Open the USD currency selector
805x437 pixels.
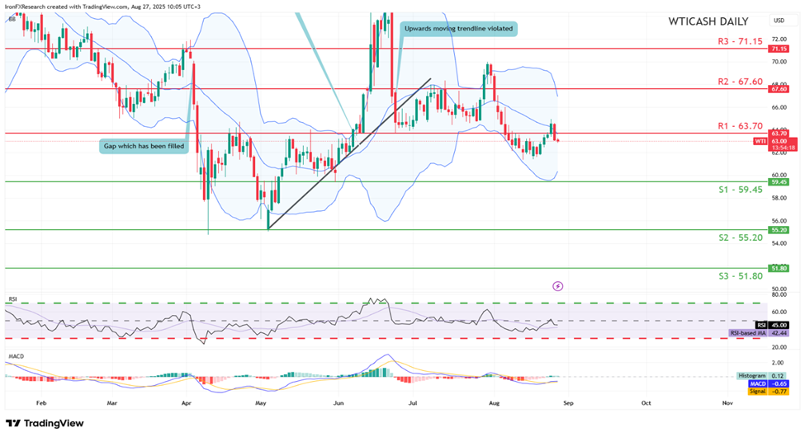click(778, 21)
